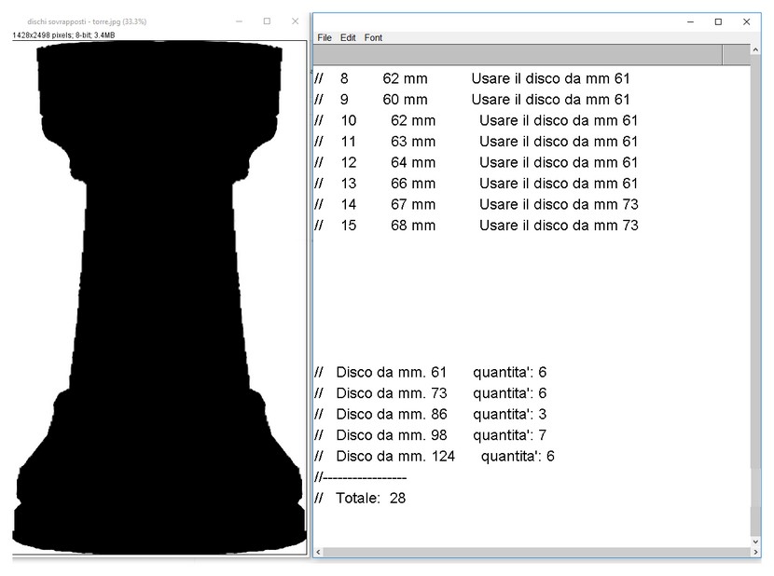This screenshot has height=576, width=774.
Task: Click the "dischi sovrapposti - torre.jpg" title bar
Action: (93, 21)
